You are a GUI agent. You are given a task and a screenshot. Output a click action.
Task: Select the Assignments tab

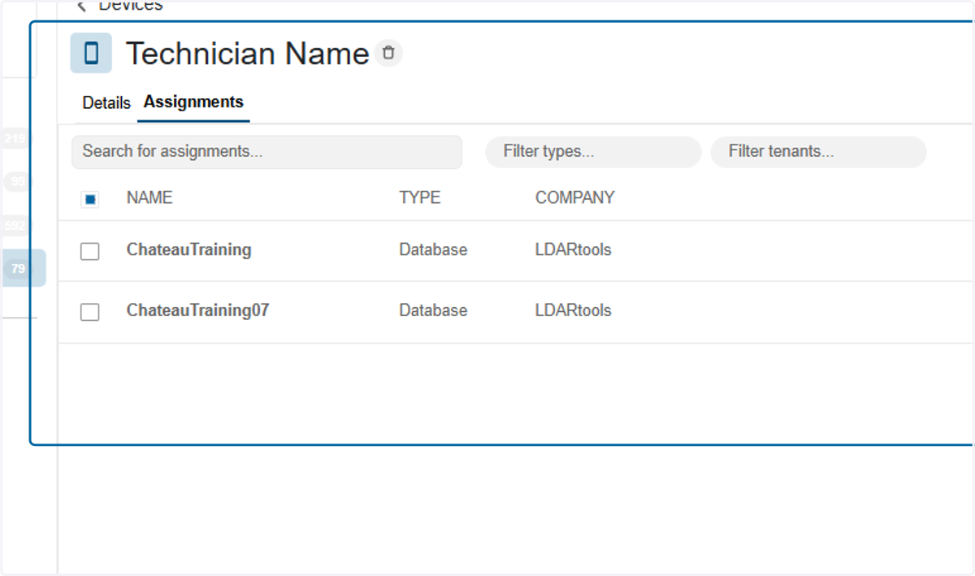[x=193, y=102]
